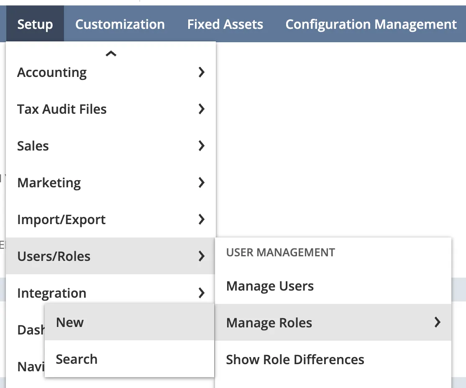The width and height of the screenshot is (466, 388).
Task: Click the scroll-up caret in the Setup menu
Action: pos(111,54)
